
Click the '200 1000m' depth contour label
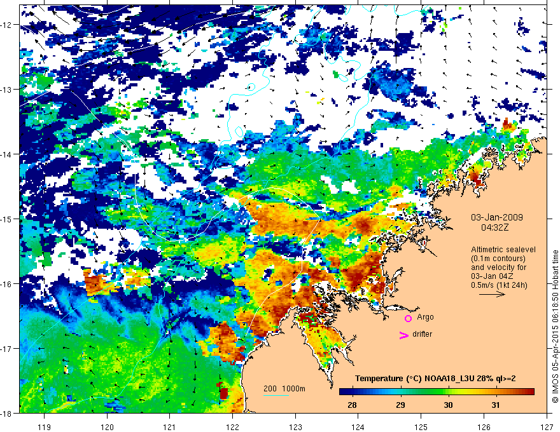pos(284,389)
